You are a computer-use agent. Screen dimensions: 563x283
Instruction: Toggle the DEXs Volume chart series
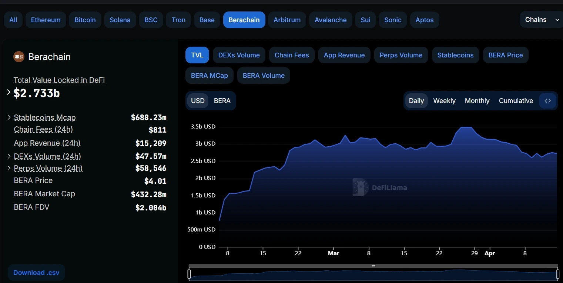click(x=239, y=55)
